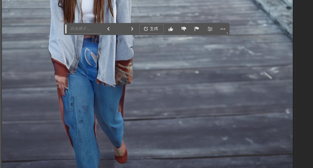
Task: Show the next generated variation
Action: (x=132, y=29)
